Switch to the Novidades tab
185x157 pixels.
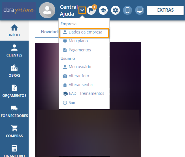[x=50, y=32]
